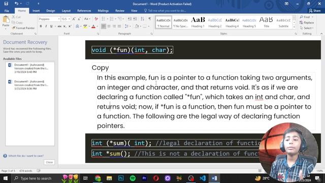Select first recovered Document1 Autosaved file
This screenshot has height=183, width=325.
pyautogui.click(x=30, y=68)
